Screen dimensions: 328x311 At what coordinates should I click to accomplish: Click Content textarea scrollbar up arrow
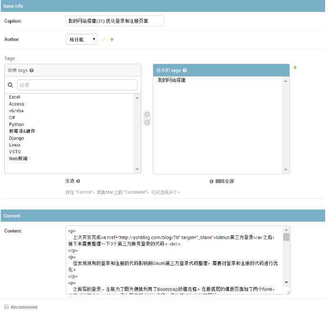(x=287, y=230)
